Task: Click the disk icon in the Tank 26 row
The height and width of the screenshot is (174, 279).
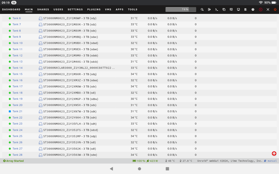Action: coord(40,143)
